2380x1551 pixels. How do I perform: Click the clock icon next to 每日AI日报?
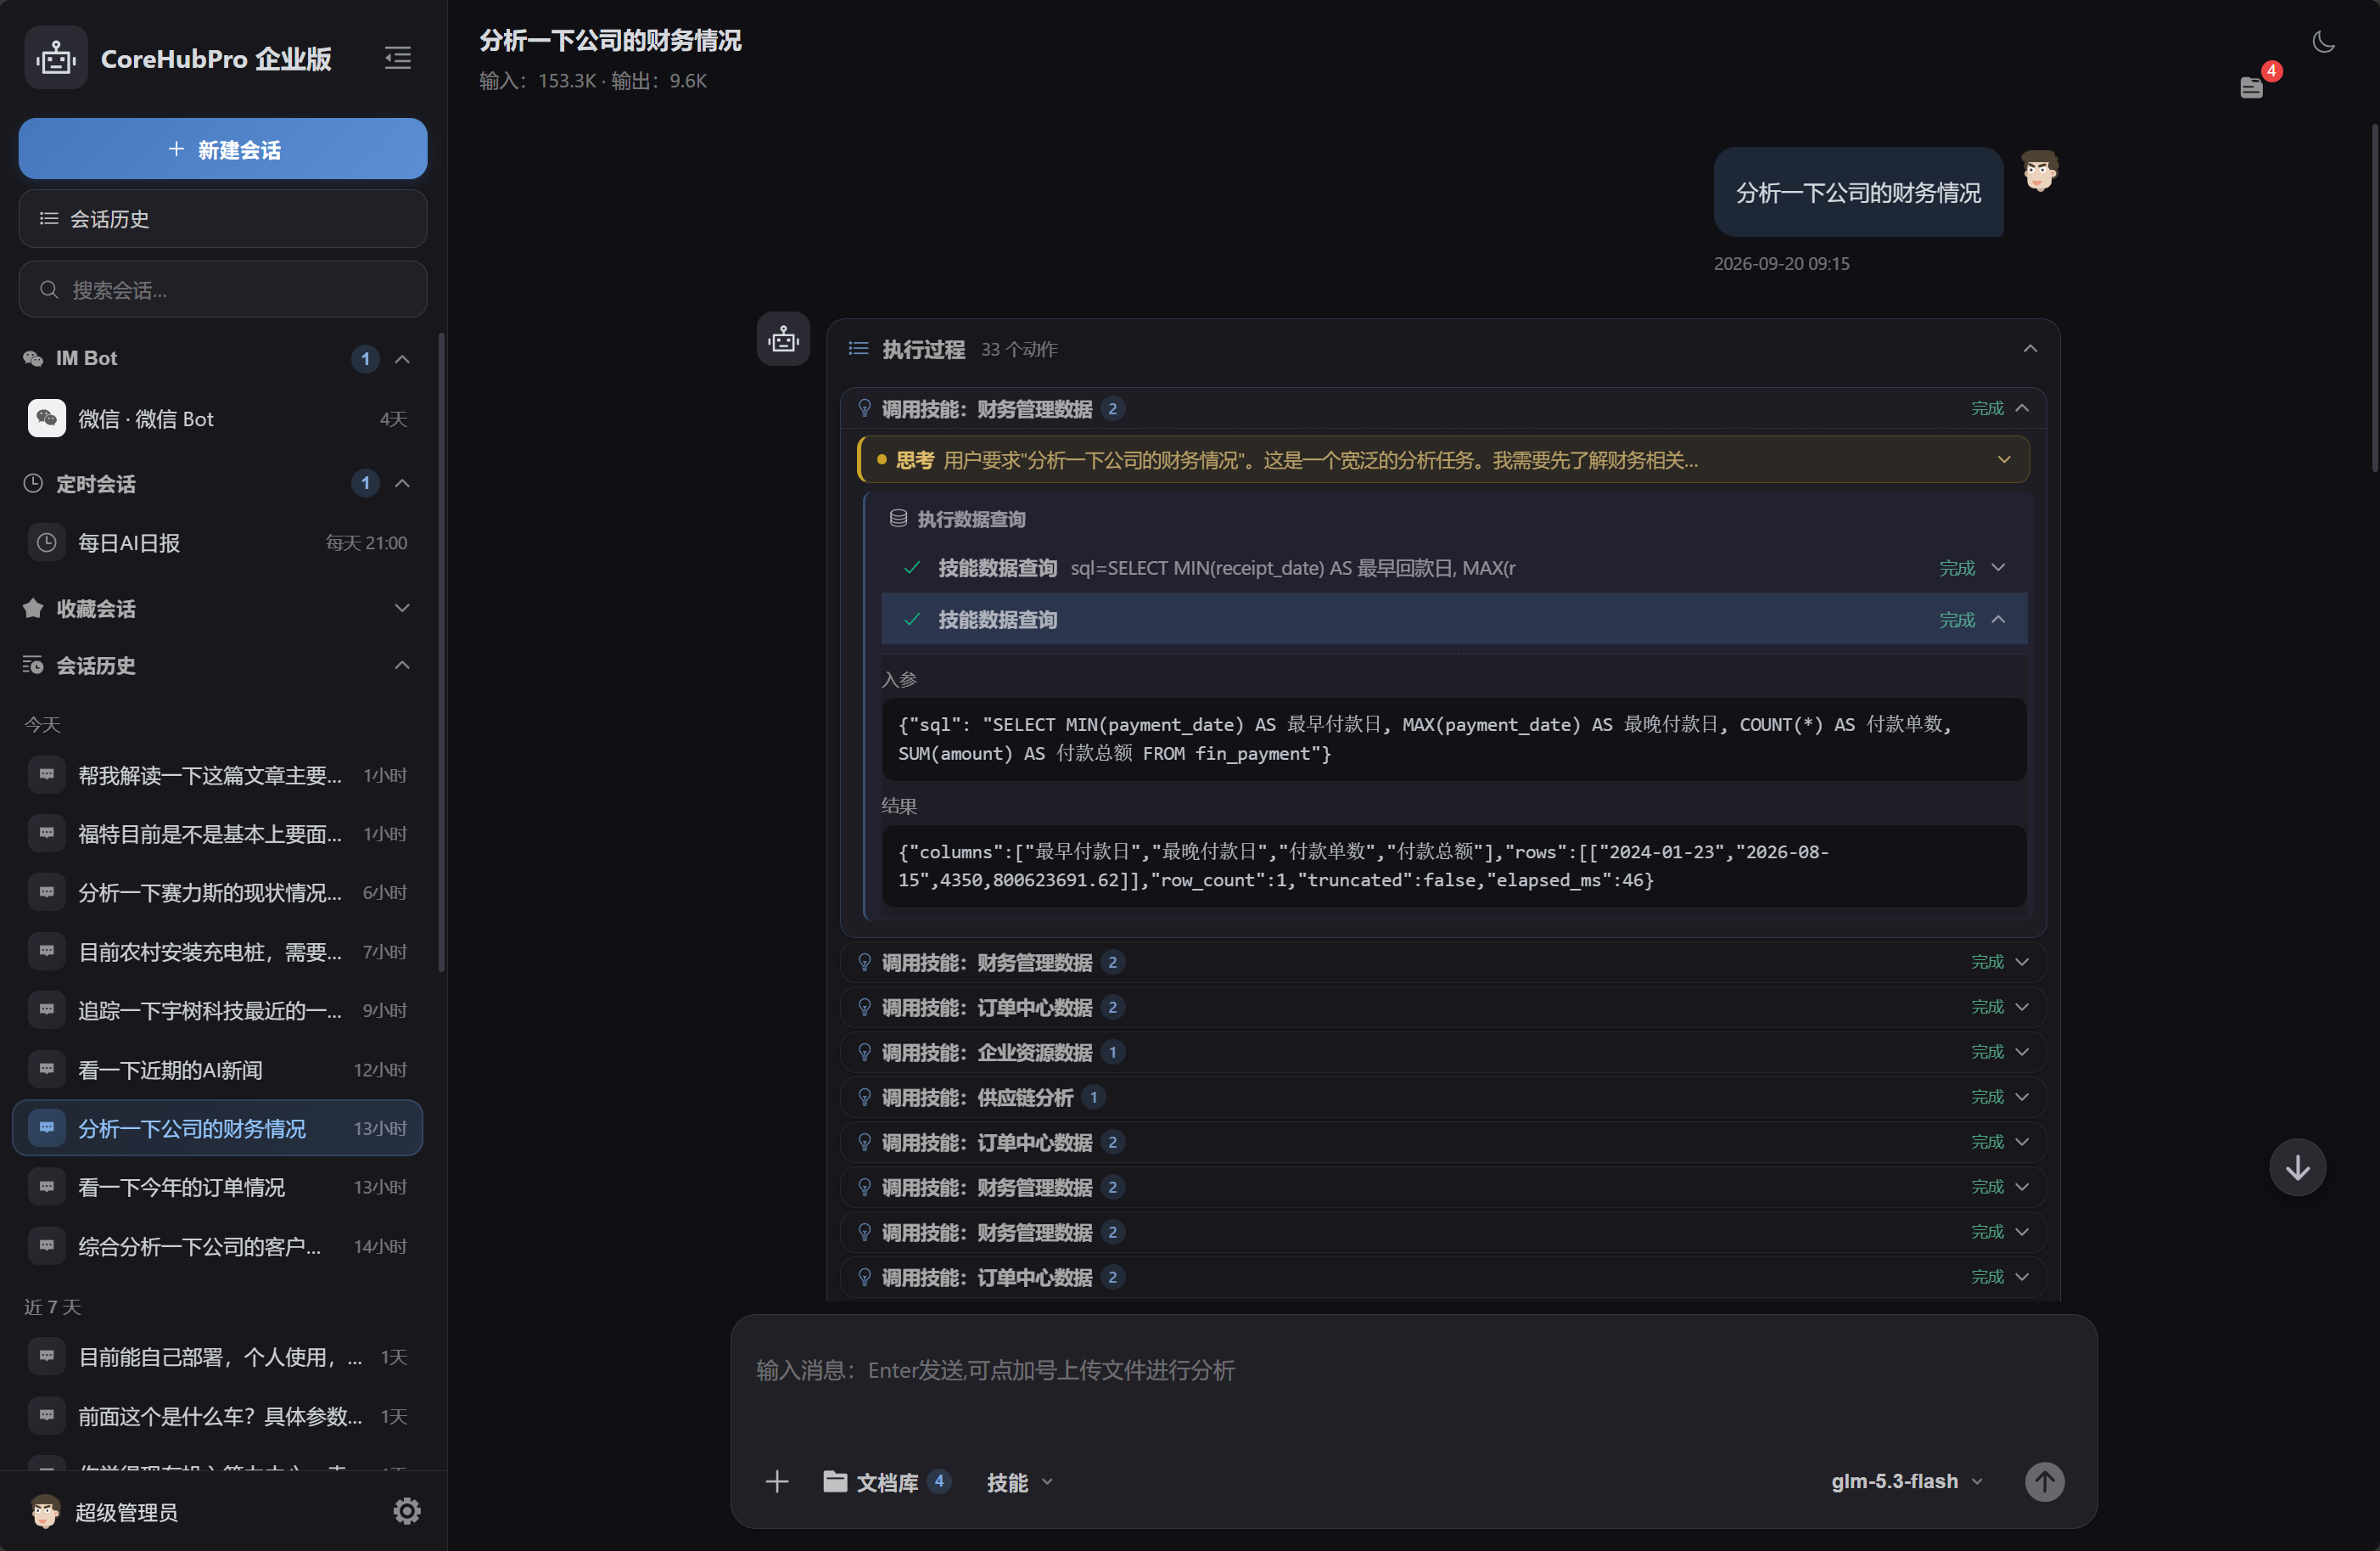tap(47, 542)
